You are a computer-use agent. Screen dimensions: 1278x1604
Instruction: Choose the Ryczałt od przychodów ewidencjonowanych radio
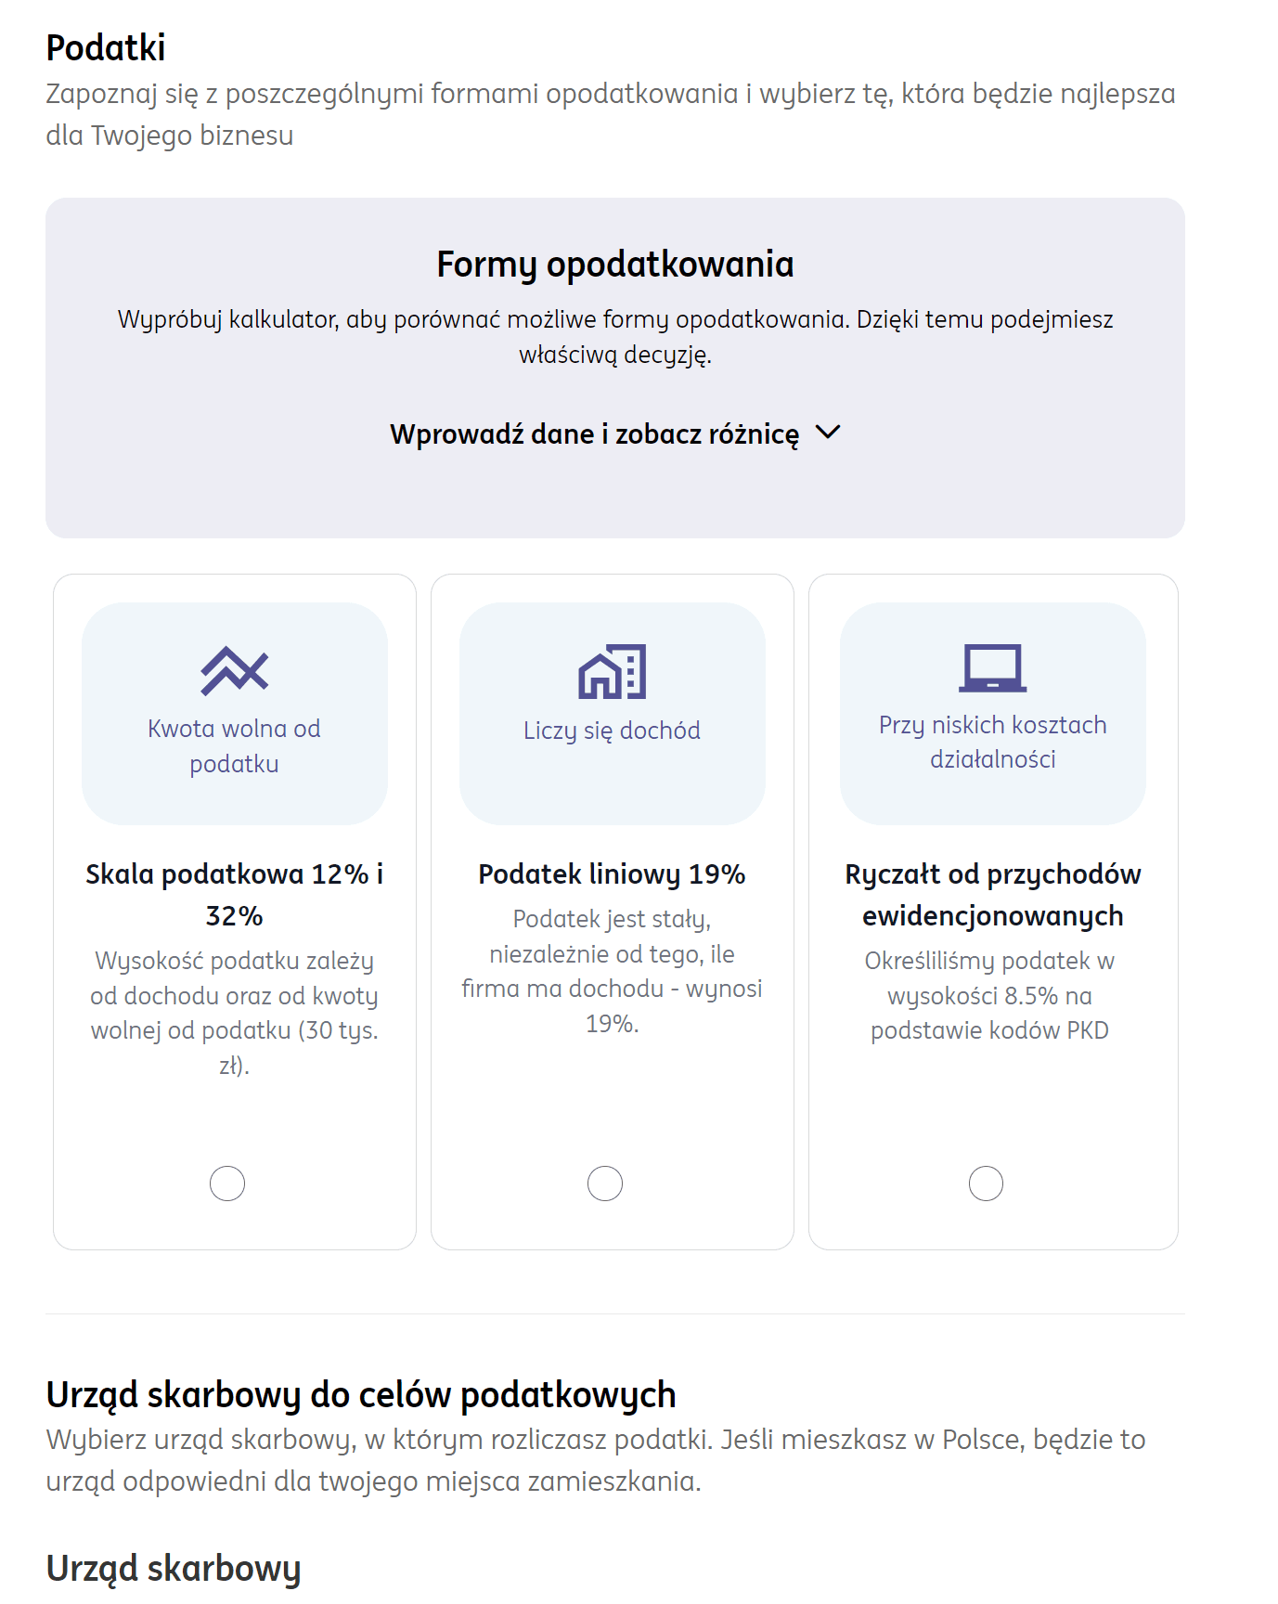(986, 1184)
